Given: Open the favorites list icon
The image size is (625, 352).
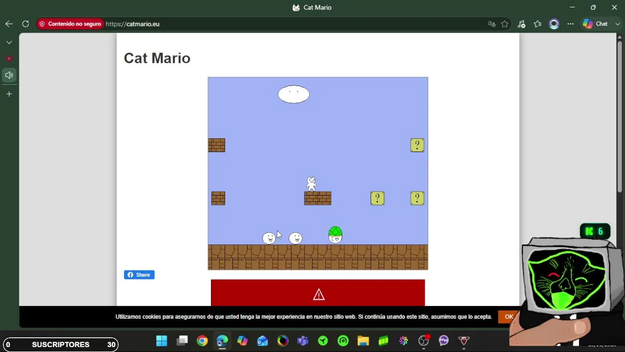Looking at the screenshot, I should pyautogui.click(x=538, y=24).
